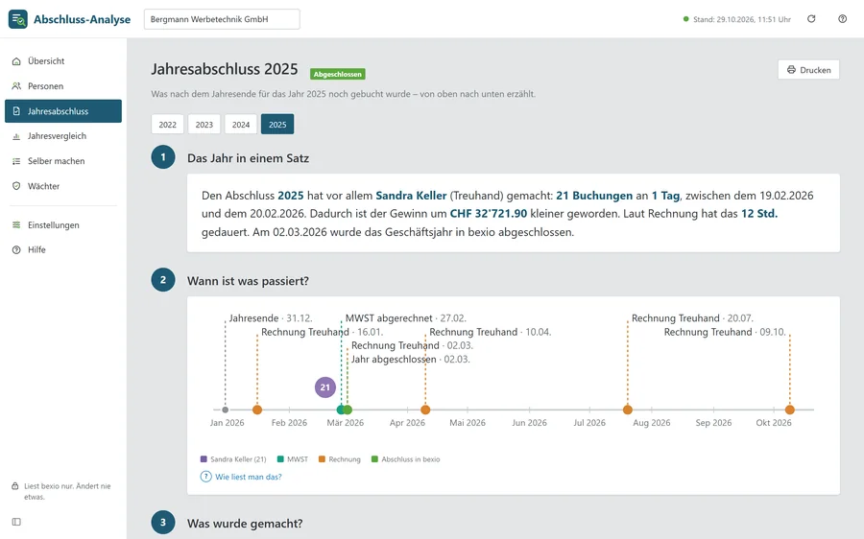Screen dimensions: 864x539
Task: Click the orange Rechnung legend swatch
Action: pyautogui.click(x=322, y=459)
